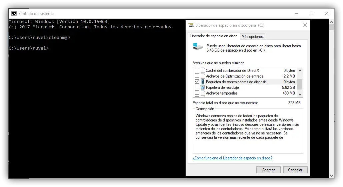Image resolution: width=343 pixels, height=187 pixels.
Task: Select the Archivos temporales row text
Action: pos(222,93)
